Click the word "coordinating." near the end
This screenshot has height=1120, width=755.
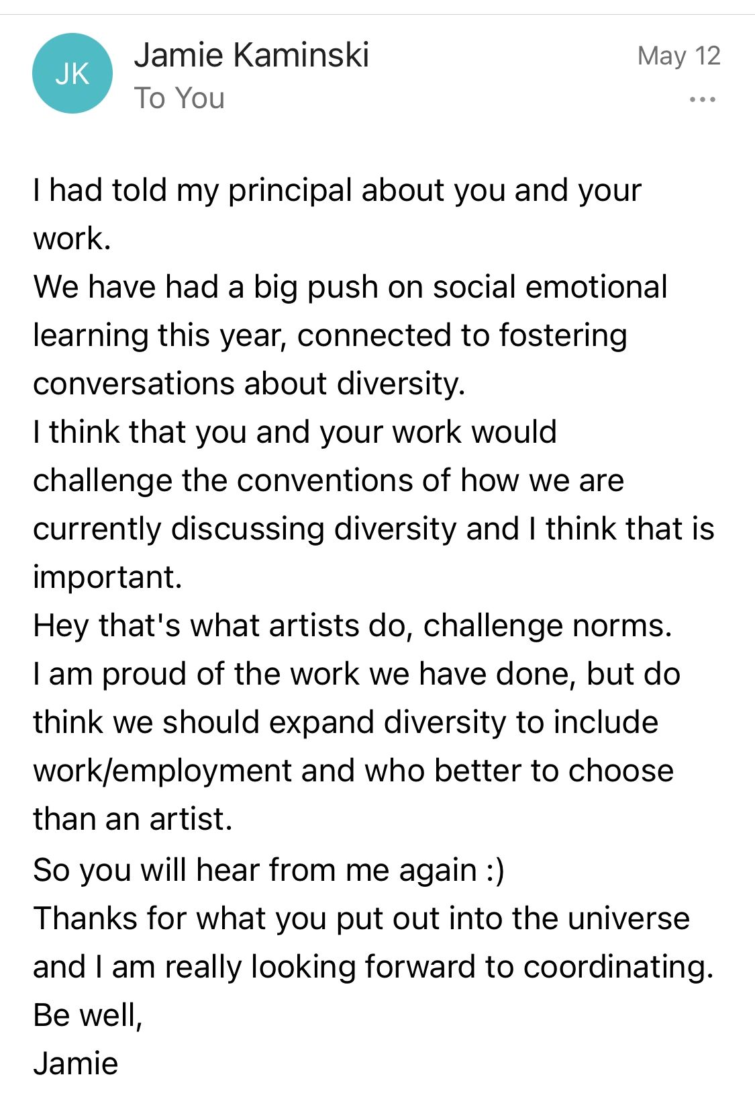click(x=617, y=967)
